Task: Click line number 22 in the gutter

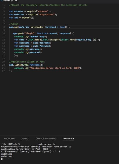Action: 4,71
